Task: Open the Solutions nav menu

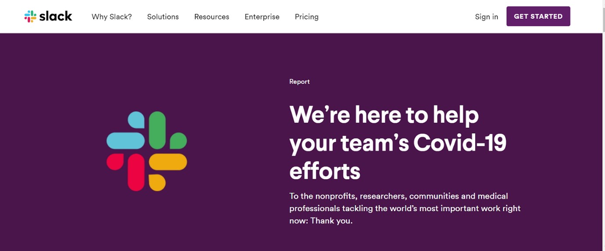Action: click(163, 17)
